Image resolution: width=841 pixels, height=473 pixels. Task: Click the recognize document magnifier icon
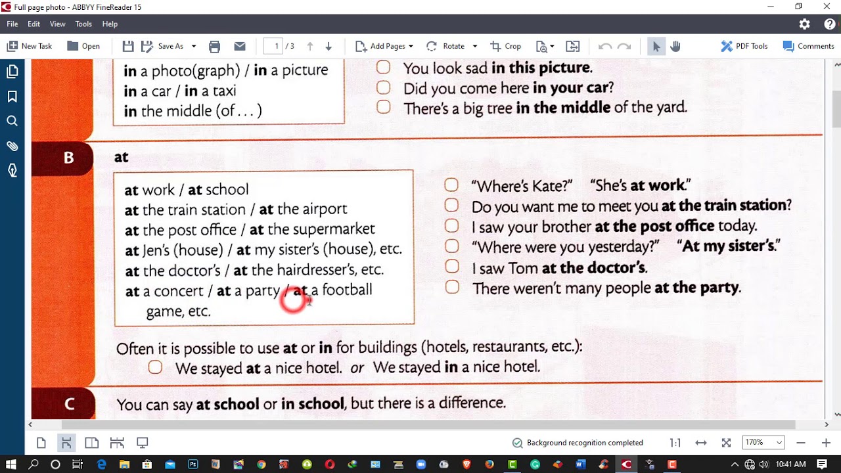[x=541, y=46]
